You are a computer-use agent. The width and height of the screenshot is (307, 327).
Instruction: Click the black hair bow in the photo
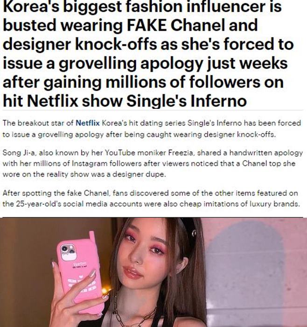pyautogui.click(x=188, y=226)
